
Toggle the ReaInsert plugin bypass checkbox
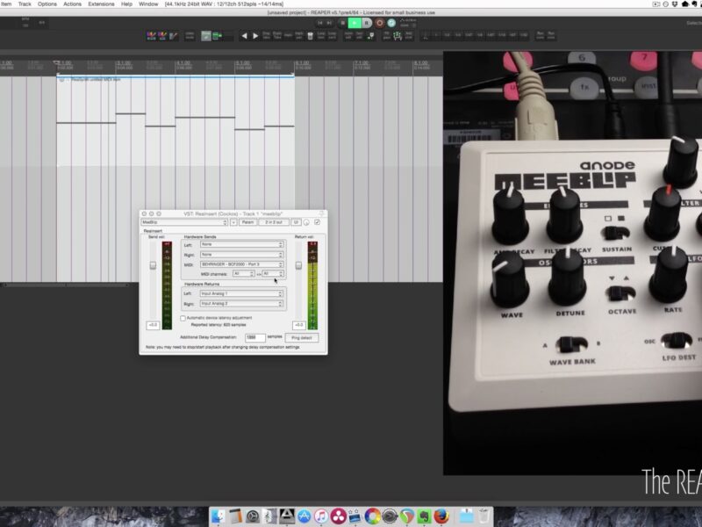318,223
